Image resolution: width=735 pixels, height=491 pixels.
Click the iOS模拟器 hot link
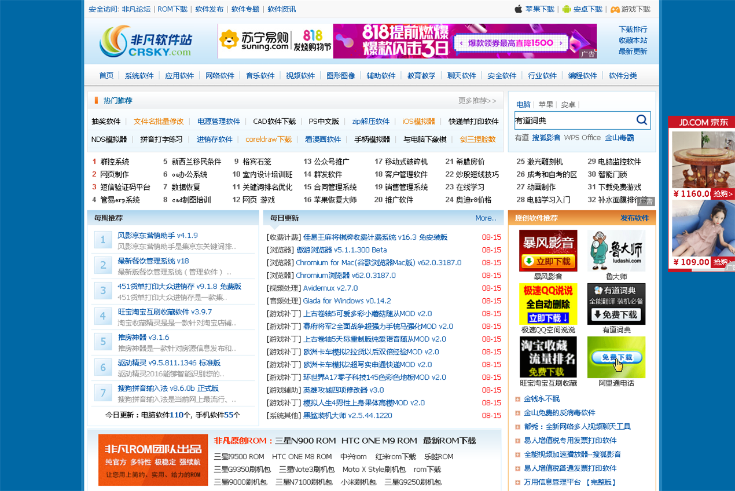[x=418, y=121]
